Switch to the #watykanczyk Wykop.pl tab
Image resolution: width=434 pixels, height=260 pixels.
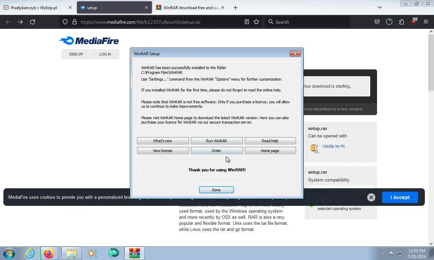(x=34, y=7)
